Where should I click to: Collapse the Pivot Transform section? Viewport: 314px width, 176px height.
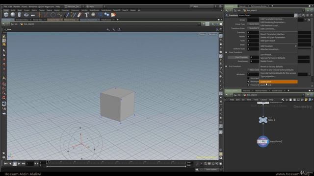[x=226, y=52]
